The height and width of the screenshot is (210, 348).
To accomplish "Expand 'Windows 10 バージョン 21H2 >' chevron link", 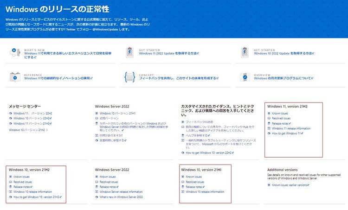I will pyautogui.click(x=28, y=130).
